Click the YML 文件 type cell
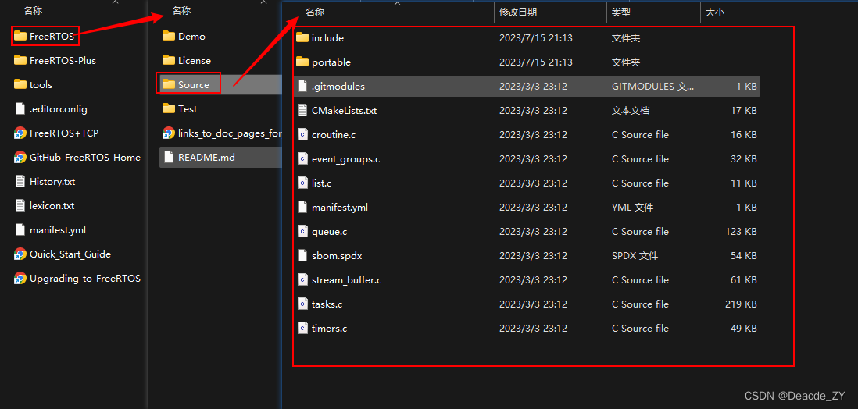 pos(632,208)
